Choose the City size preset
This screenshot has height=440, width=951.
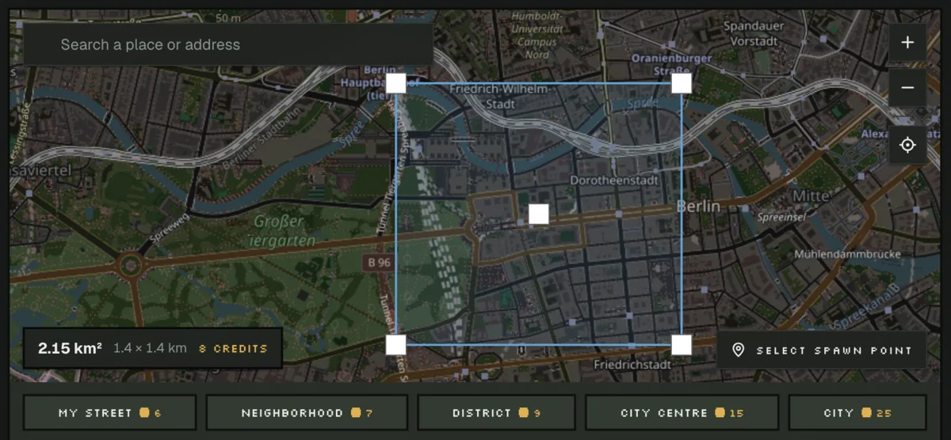pyautogui.click(x=857, y=412)
